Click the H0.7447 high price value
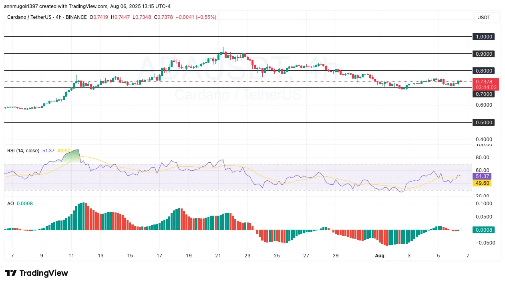This screenshot has width=505, height=285. click(121, 17)
